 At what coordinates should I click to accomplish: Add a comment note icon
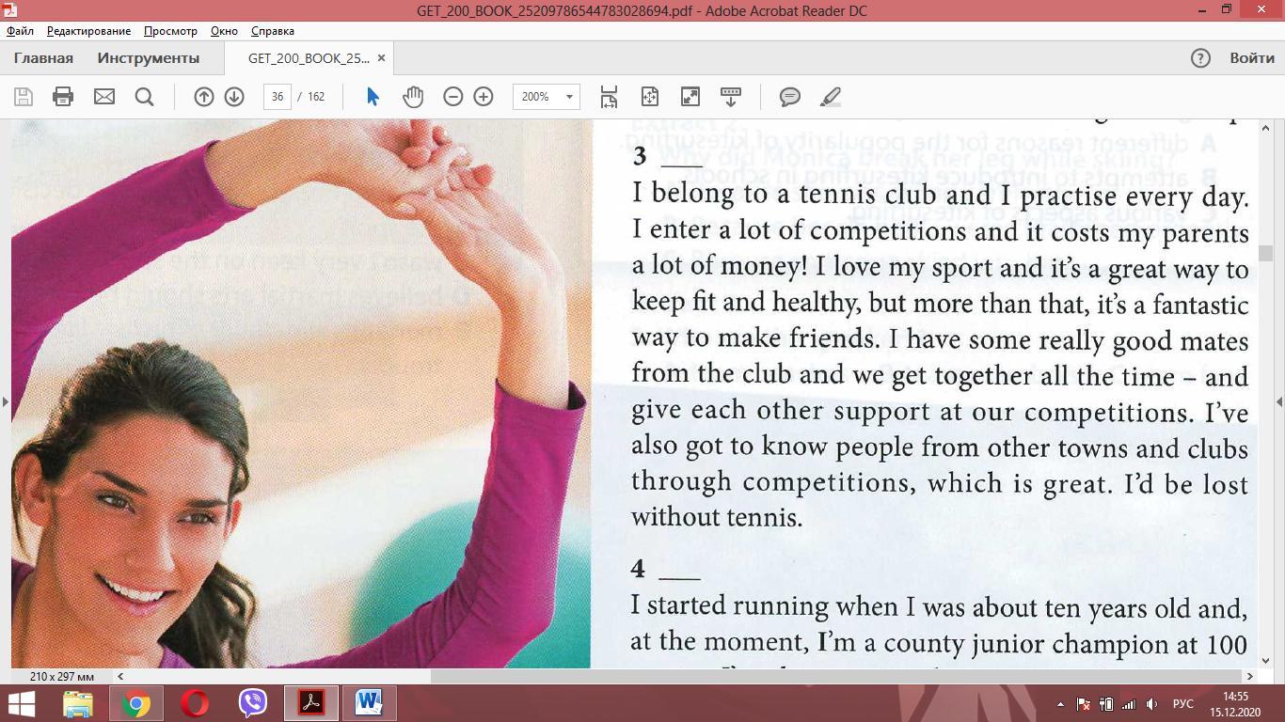pyautogui.click(x=790, y=97)
